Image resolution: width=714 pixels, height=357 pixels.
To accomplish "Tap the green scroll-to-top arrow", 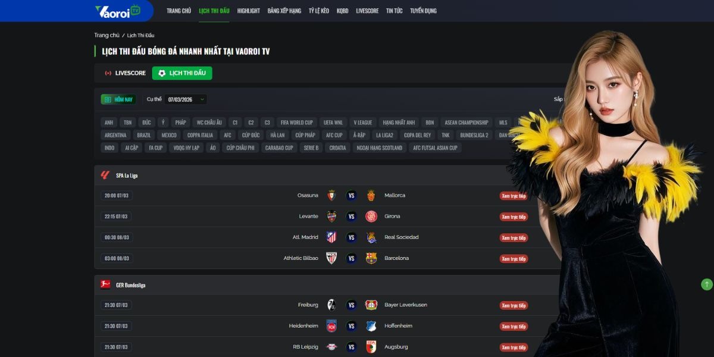I will point(706,284).
